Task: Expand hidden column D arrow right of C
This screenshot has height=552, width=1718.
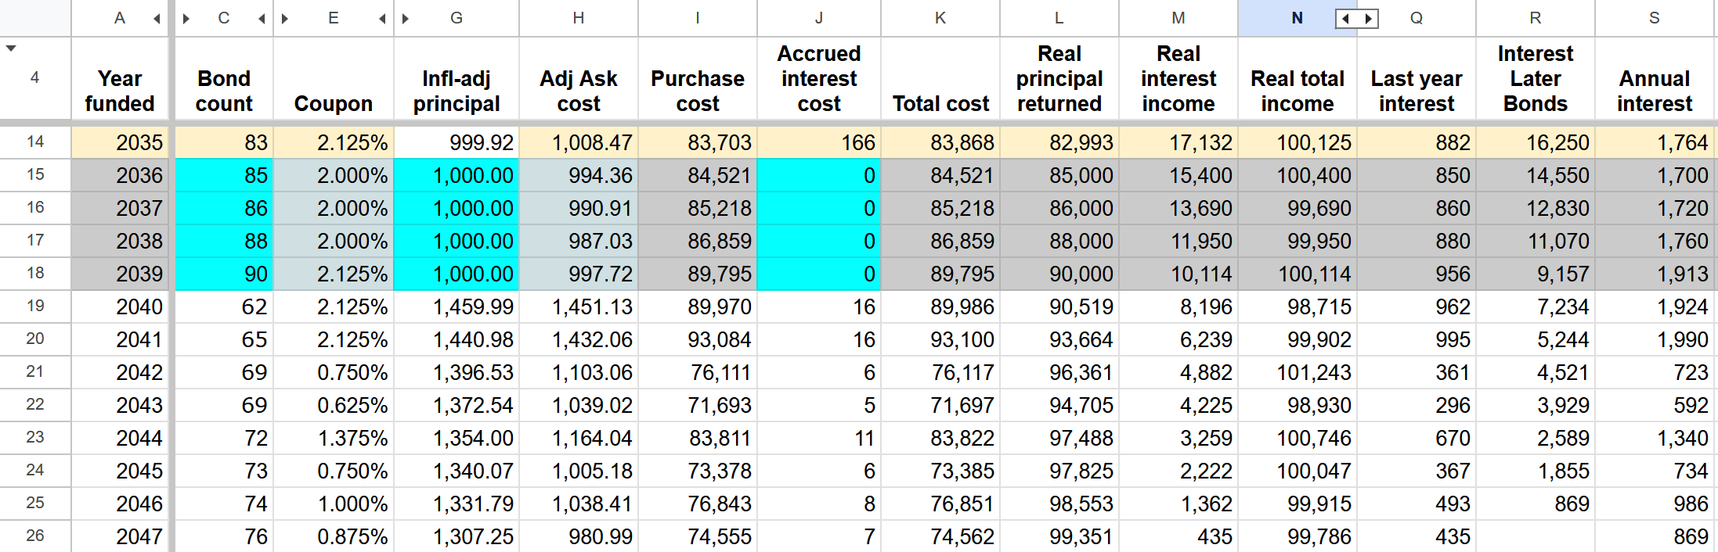Action: 262,18
